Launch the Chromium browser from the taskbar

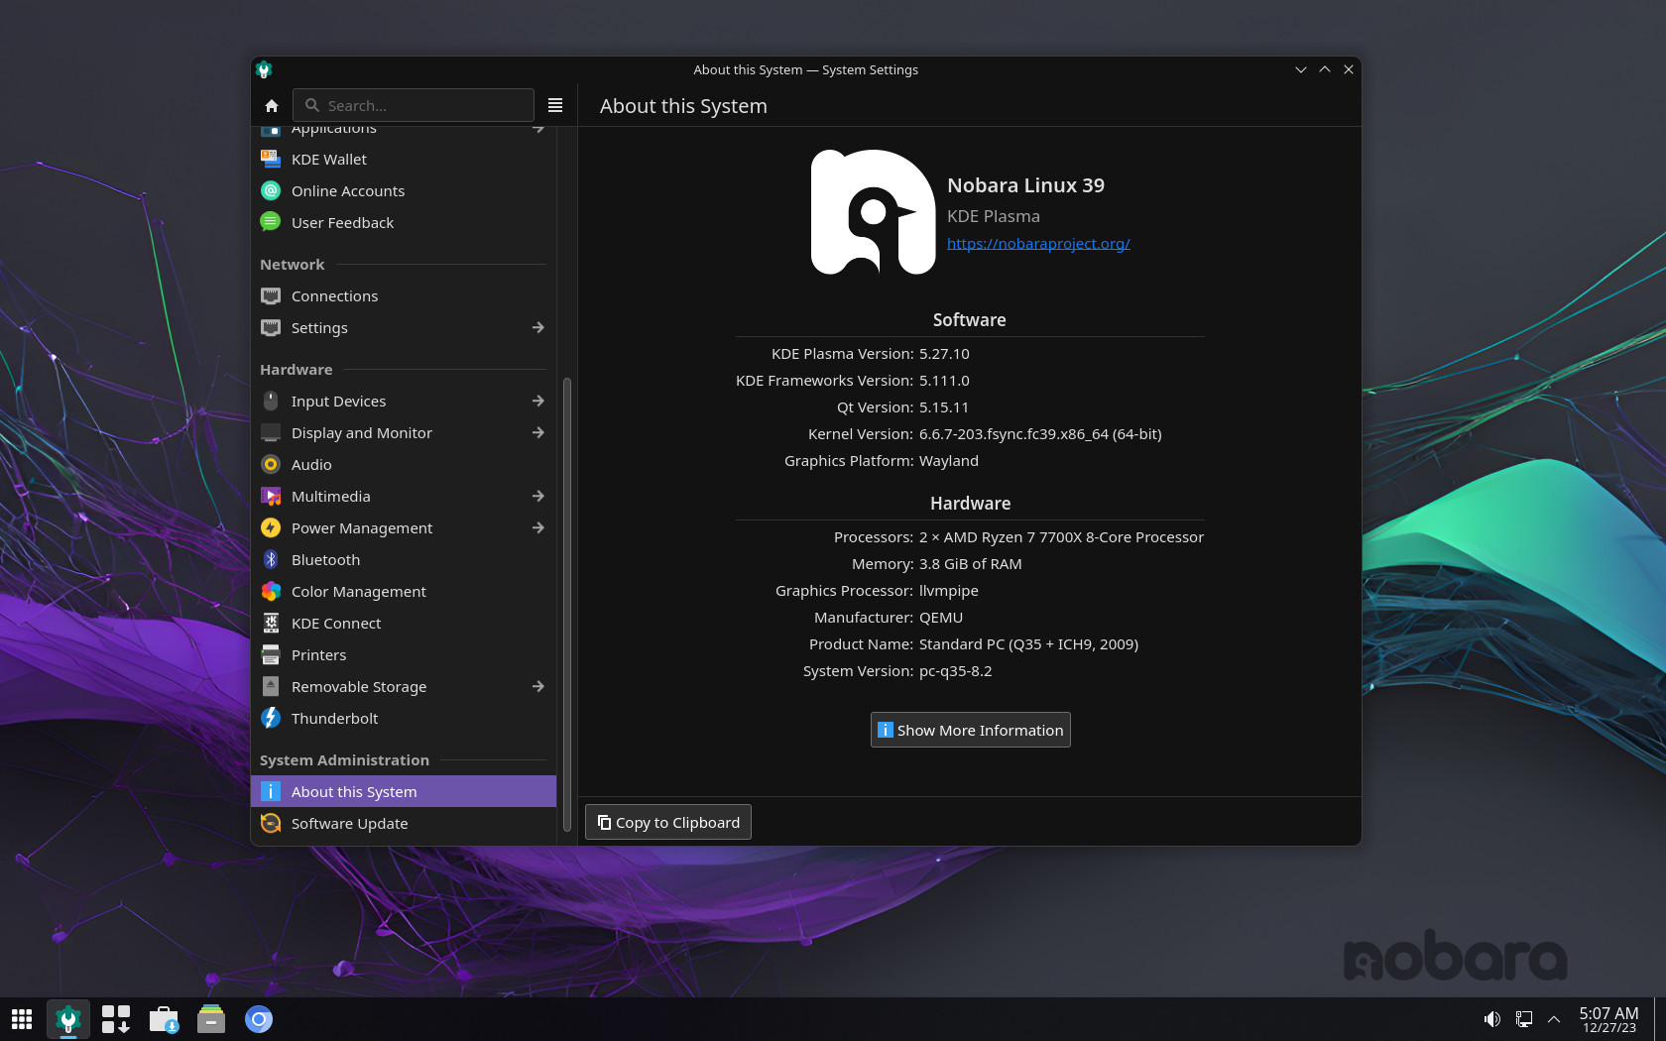pos(259,1019)
